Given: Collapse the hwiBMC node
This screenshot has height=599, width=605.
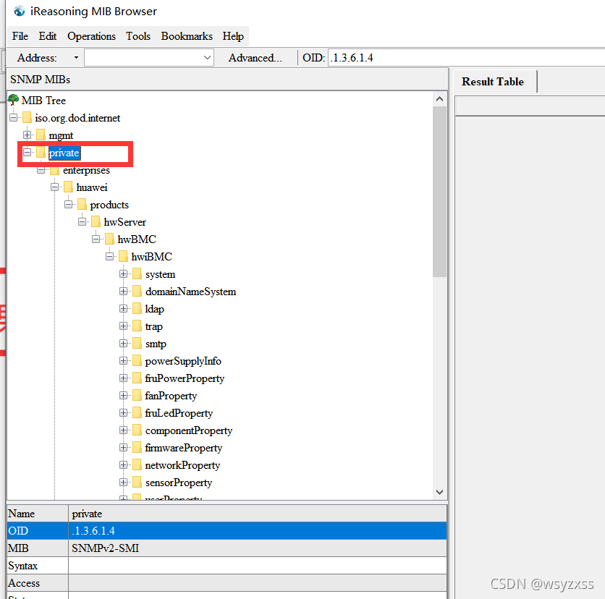Looking at the screenshot, I should [x=109, y=257].
